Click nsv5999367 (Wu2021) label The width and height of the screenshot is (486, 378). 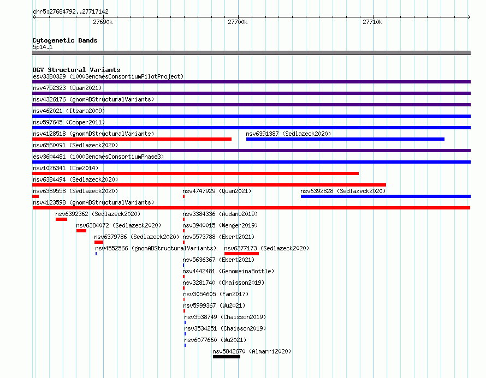click(x=214, y=305)
